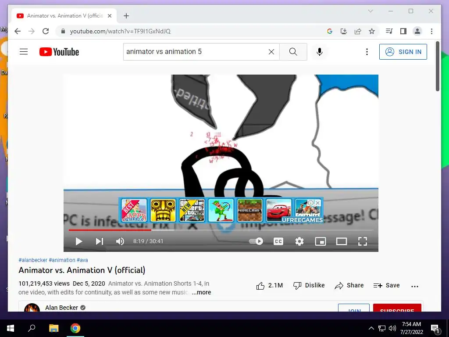Open the #ava hashtag link
Viewport: 449px width, 337px height.
point(82,260)
